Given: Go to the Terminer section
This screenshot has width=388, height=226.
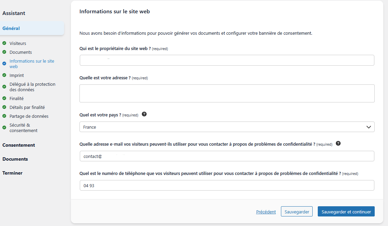Looking at the screenshot, I should 13,173.
